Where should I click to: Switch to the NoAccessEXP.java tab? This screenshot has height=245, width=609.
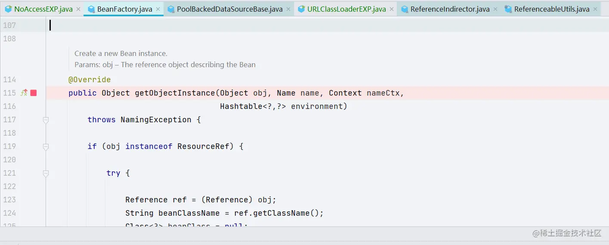point(43,9)
